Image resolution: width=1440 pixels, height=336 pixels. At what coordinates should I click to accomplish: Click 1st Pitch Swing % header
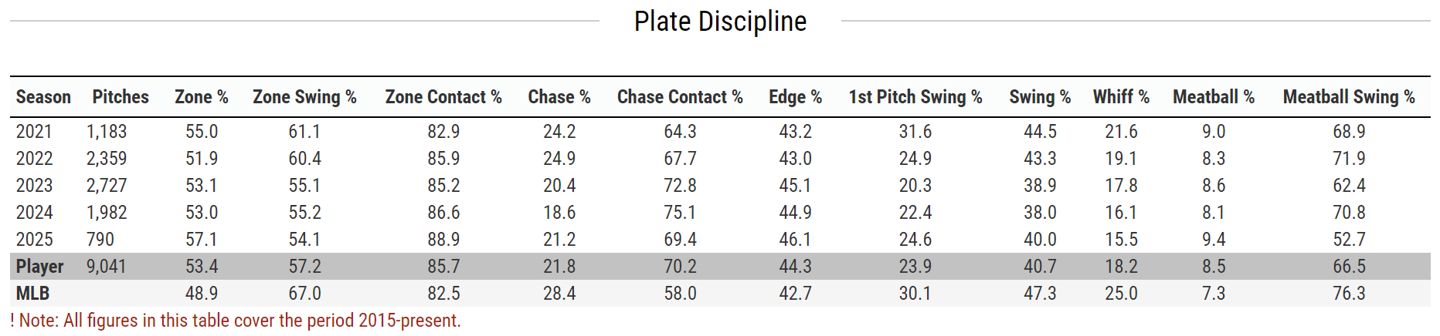915,97
